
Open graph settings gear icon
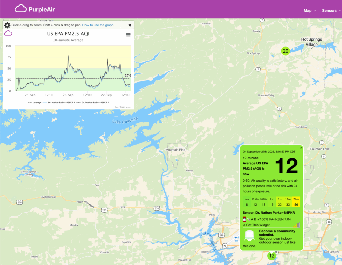click(7, 25)
